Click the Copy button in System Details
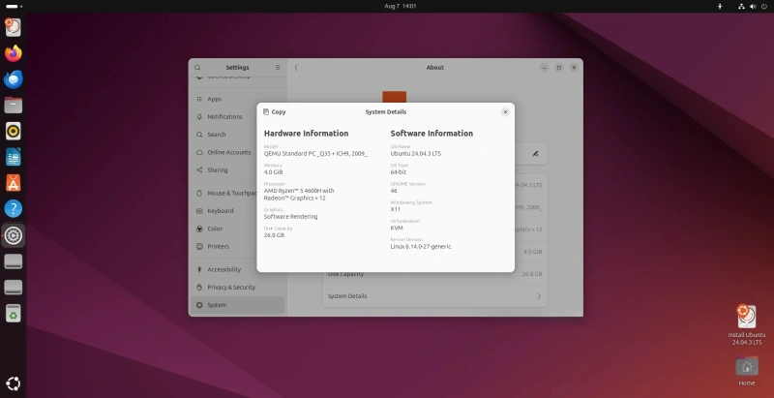The height and width of the screenshot is (398, 774). [x=275, y=112]
